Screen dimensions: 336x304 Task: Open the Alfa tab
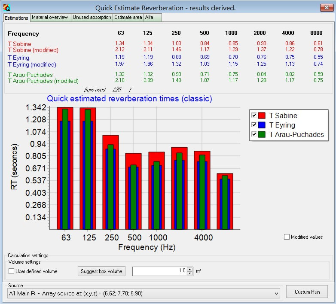pos(153,17)
